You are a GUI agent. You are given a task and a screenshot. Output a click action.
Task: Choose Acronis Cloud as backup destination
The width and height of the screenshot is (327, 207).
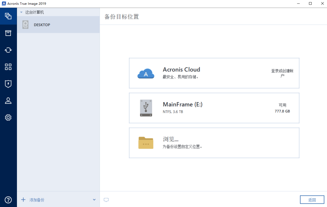click(214, 73)
